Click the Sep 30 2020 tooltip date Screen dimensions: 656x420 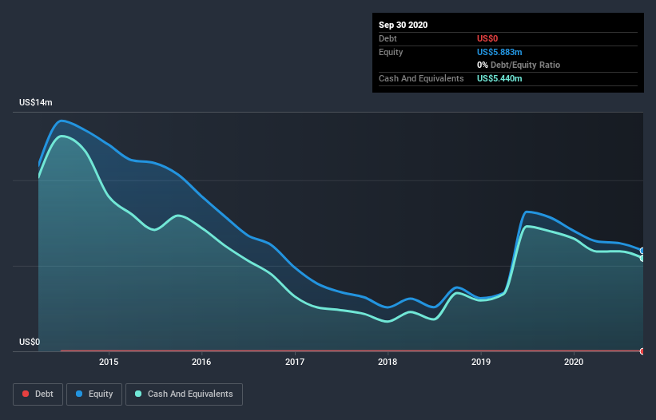tap(404, 25)
